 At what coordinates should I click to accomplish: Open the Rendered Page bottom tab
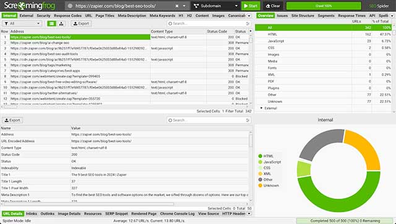click(x=144, y=214)
